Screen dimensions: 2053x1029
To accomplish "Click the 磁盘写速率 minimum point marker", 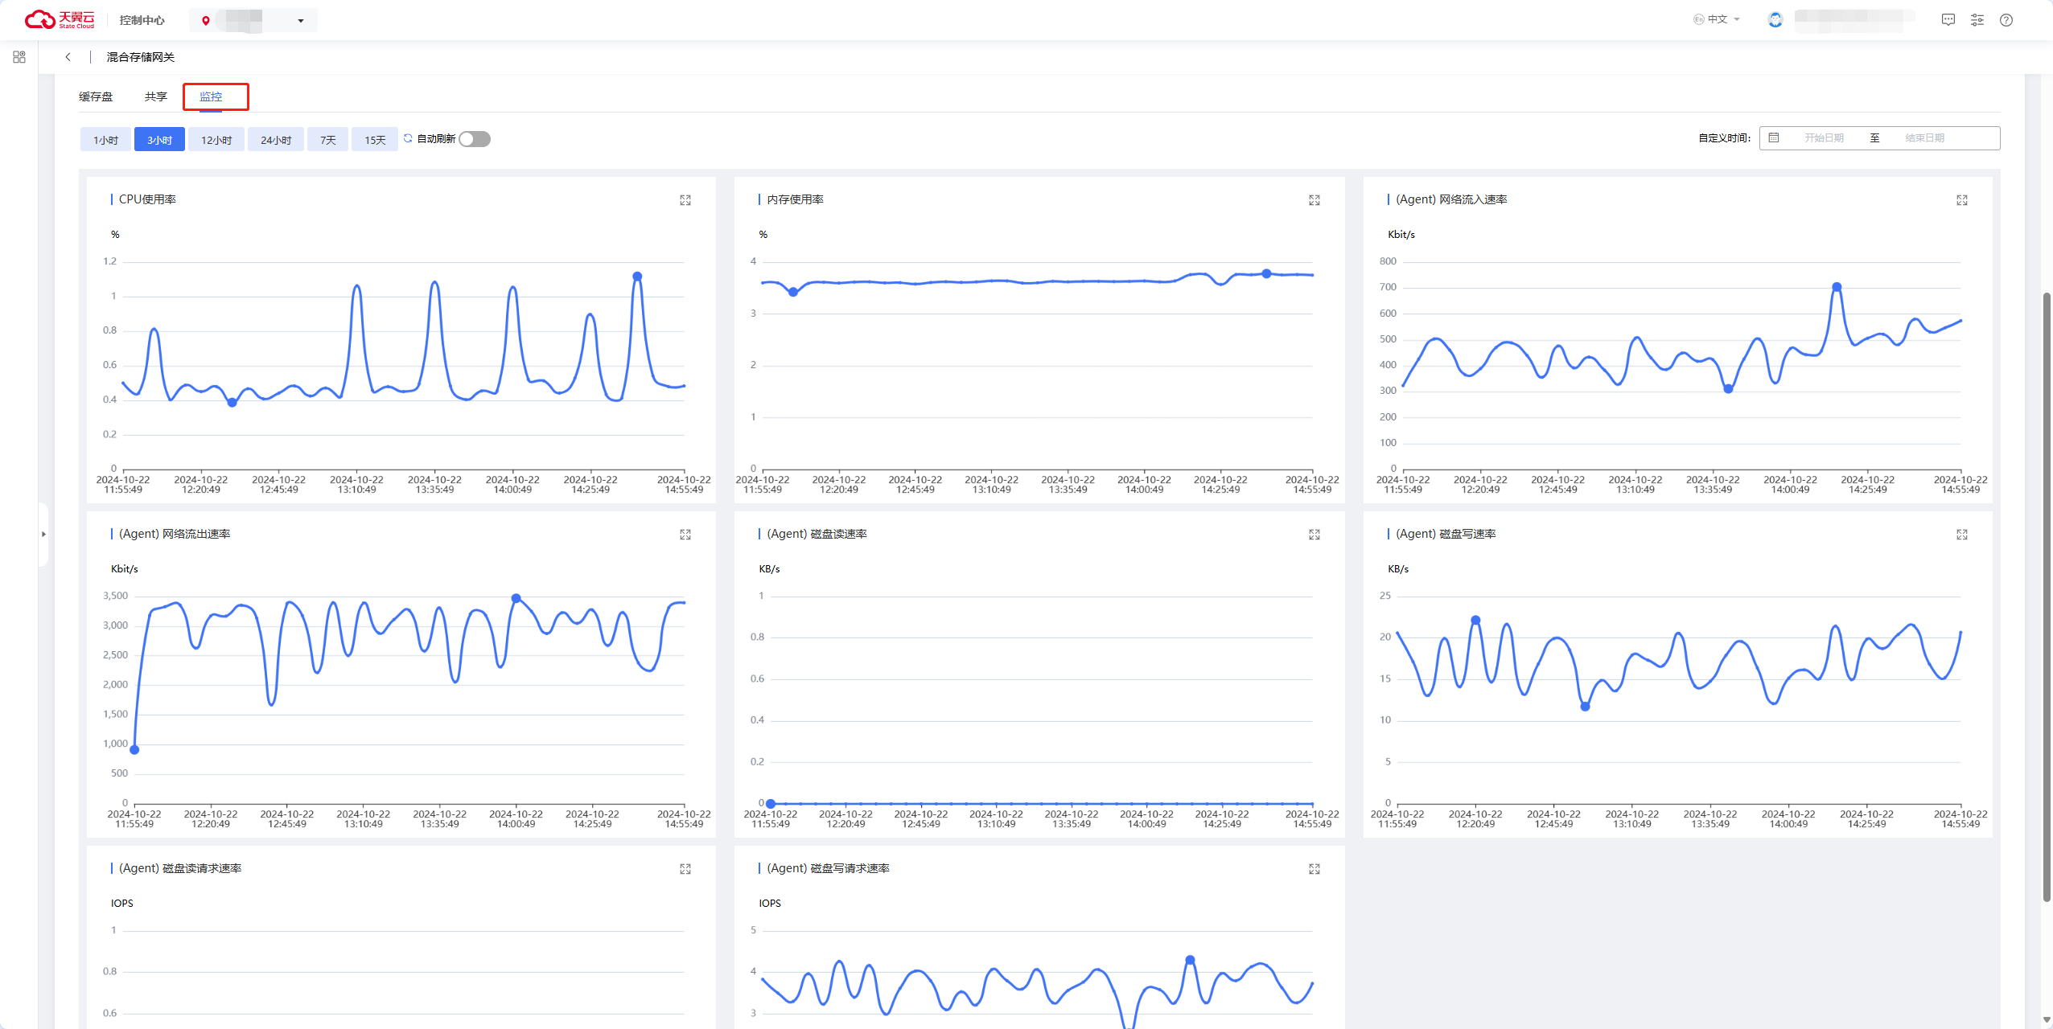I will [1585, 707].
